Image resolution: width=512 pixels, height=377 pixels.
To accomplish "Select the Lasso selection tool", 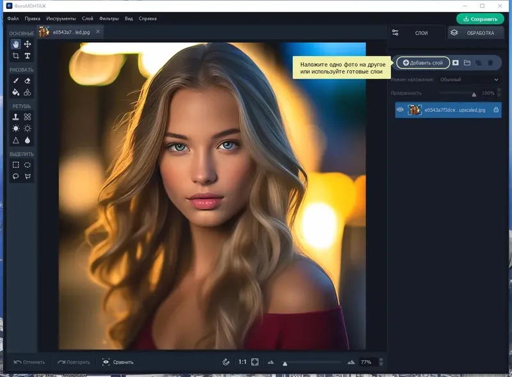I will coord(16,177).
